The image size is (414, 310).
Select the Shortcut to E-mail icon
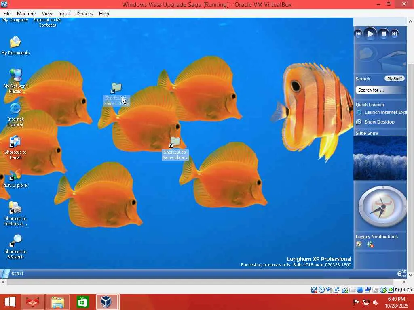pos(15,148)
